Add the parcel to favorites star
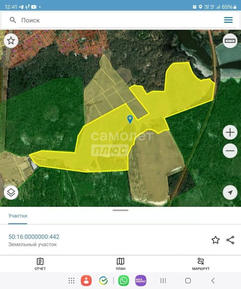 pos(215,240)
